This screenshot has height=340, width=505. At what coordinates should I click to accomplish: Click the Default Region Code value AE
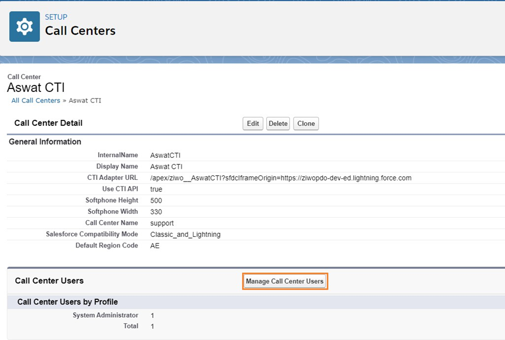coord(155,246)
